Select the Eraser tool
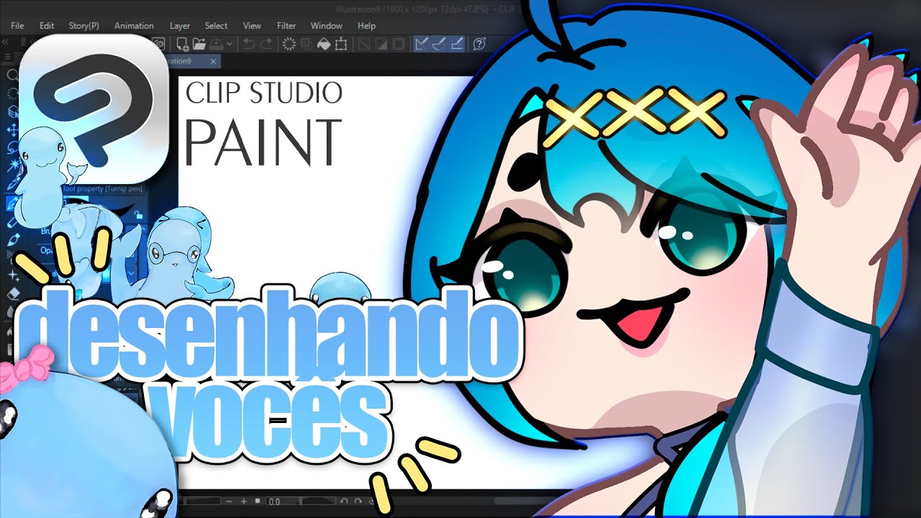This screenshot has height=518, width=921. coord(12,294)
